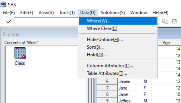Click the command input box on toolbar
Screen dimensions: 181x103
tap(46, 21)
